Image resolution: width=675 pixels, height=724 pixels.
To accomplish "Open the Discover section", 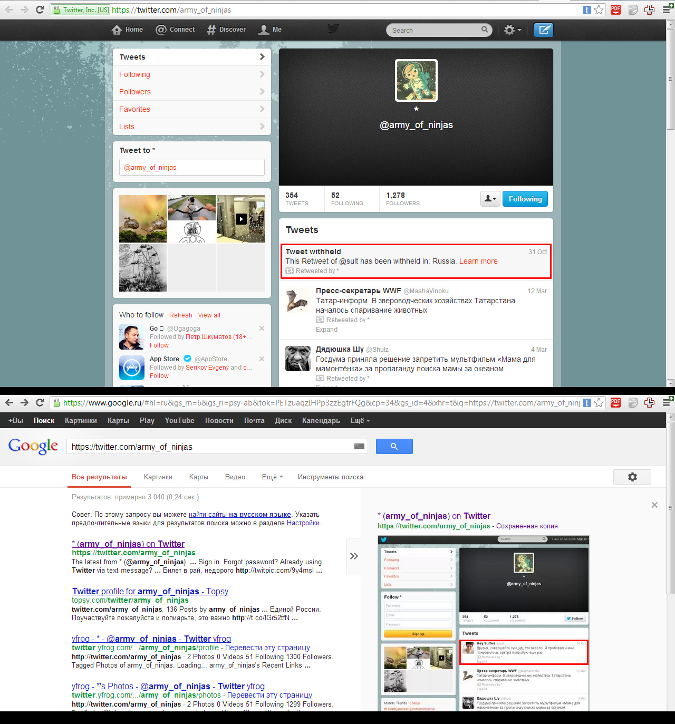I will (x=226, y=30).
